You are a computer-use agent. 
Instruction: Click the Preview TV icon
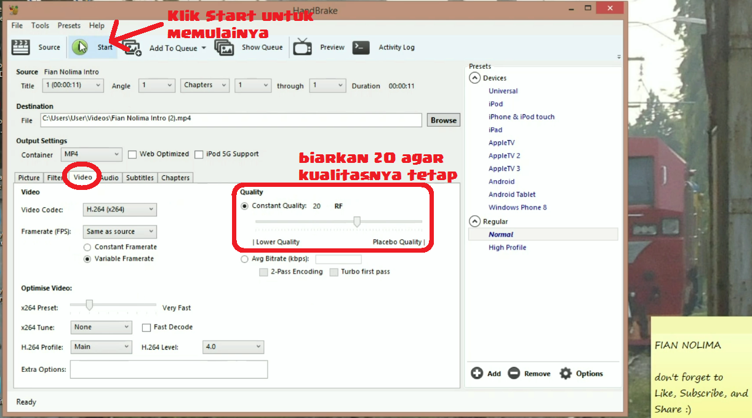point(302,47)
